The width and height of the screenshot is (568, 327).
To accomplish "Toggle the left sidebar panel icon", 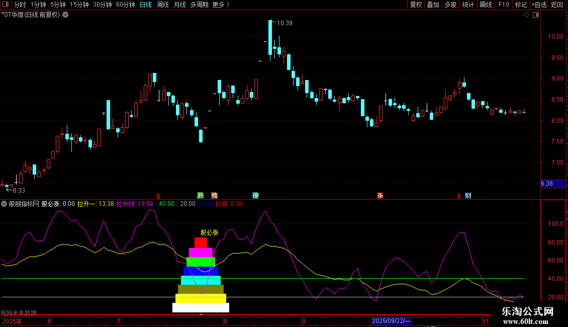I will [x=6, y=5].
